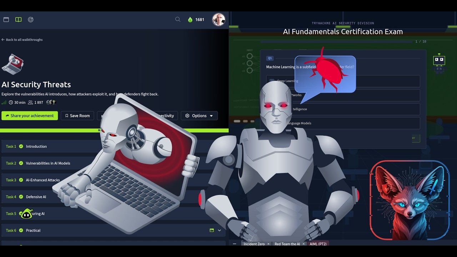Select the Deep Learning answer in exam

click(343, 81)
